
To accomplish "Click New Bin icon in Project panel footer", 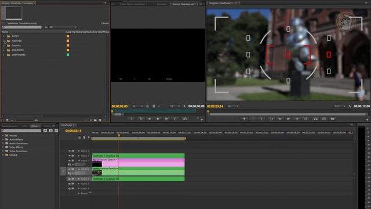I will coord(95,120).
